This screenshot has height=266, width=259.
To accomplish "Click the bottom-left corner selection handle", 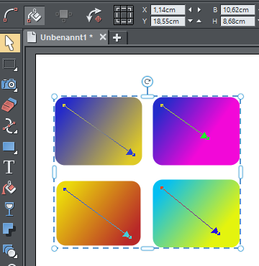I will point(55,249).
